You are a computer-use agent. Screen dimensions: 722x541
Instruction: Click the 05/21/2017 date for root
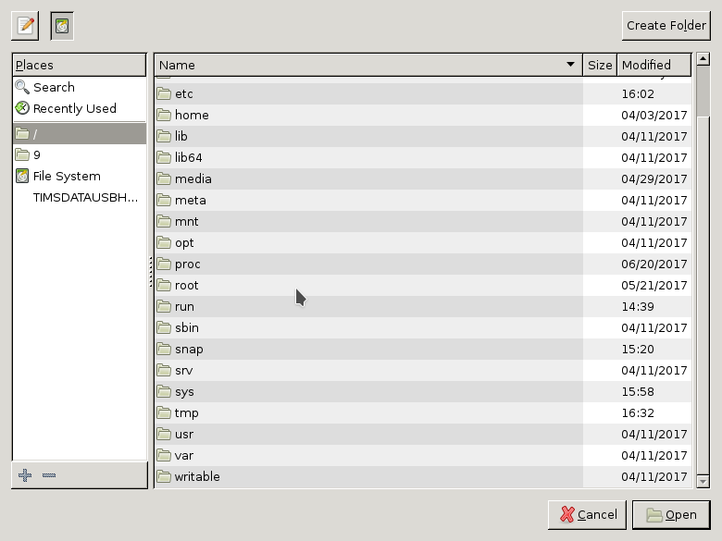(x=654, y=285)
